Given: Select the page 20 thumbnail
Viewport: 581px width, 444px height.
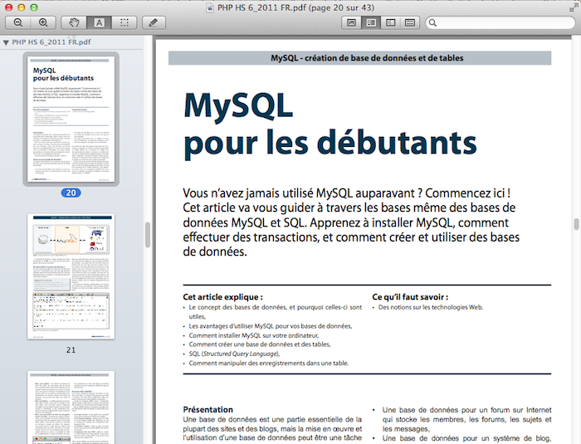Looking at the screenshot, I should pos(71,119).
